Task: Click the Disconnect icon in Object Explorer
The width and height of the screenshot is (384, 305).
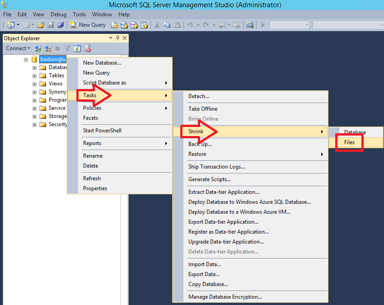Action: pos(47,48)
